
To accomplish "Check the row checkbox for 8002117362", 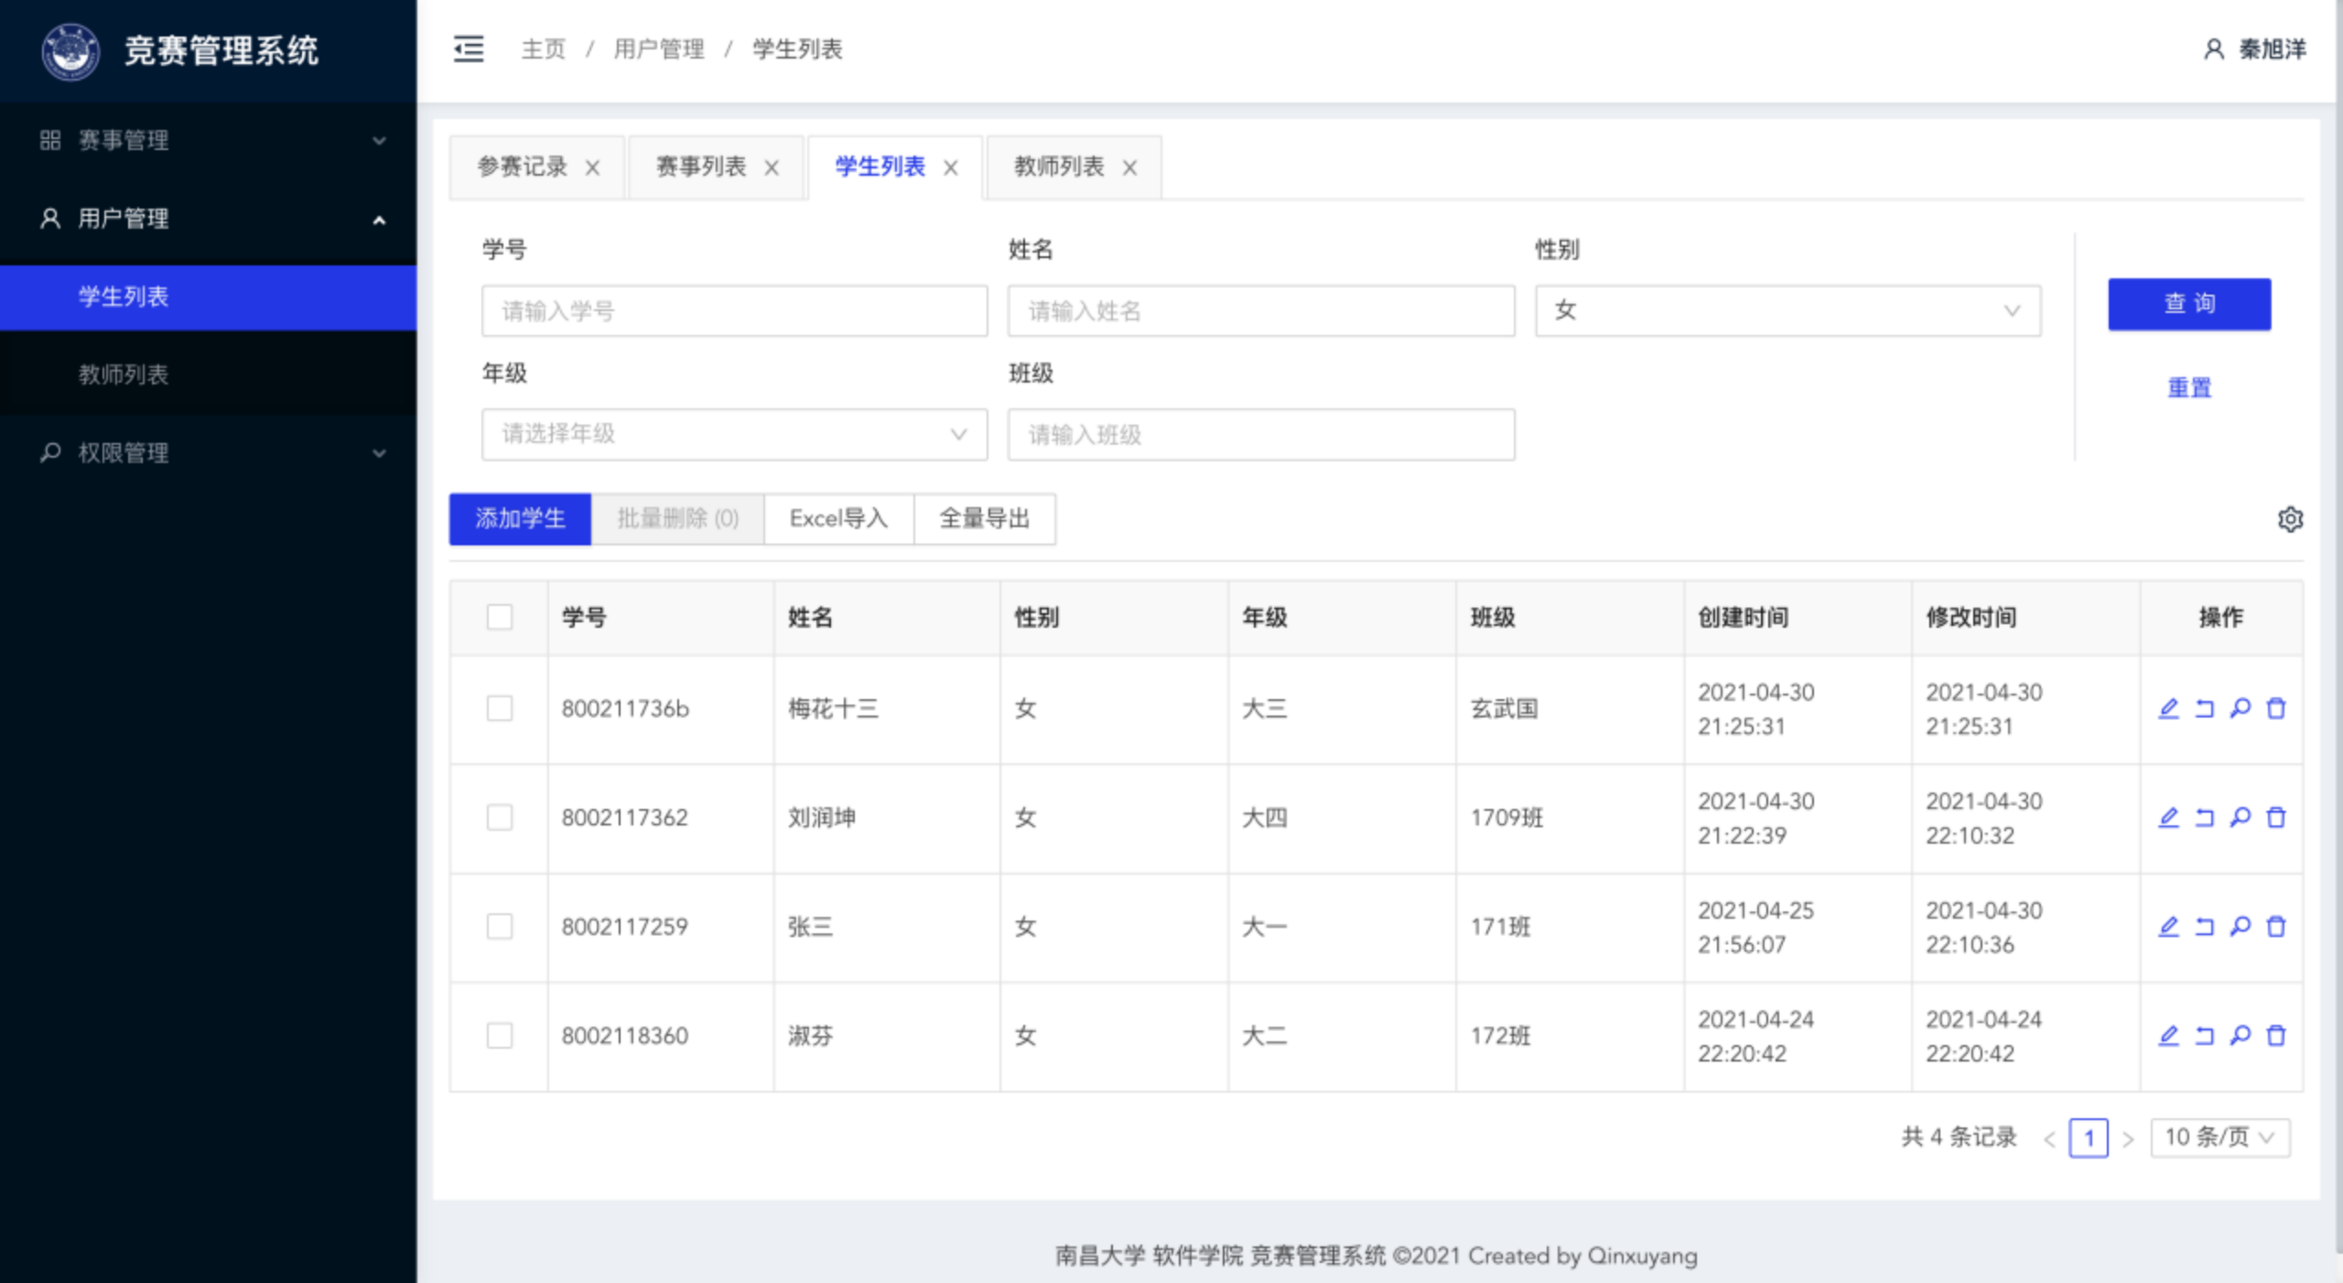I will 500,817.
